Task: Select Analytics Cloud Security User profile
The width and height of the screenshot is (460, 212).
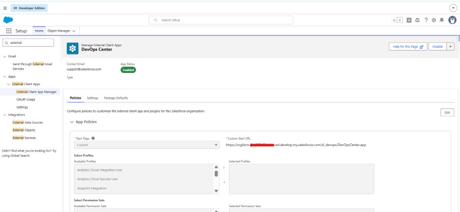Action: point(97,179)
